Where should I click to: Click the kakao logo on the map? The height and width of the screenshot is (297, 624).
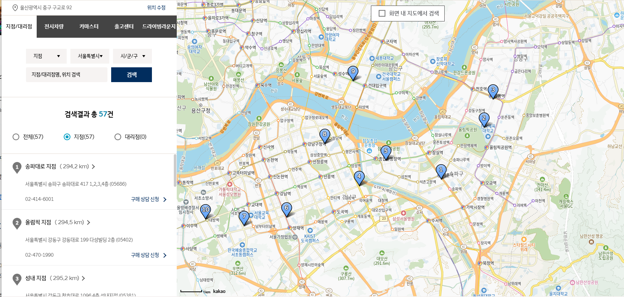coord(219,291)
